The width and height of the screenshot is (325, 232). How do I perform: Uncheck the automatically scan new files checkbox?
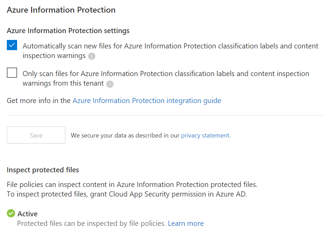coord(12,45)
